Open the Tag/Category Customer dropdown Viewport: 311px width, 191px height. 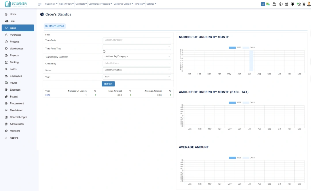137,57
